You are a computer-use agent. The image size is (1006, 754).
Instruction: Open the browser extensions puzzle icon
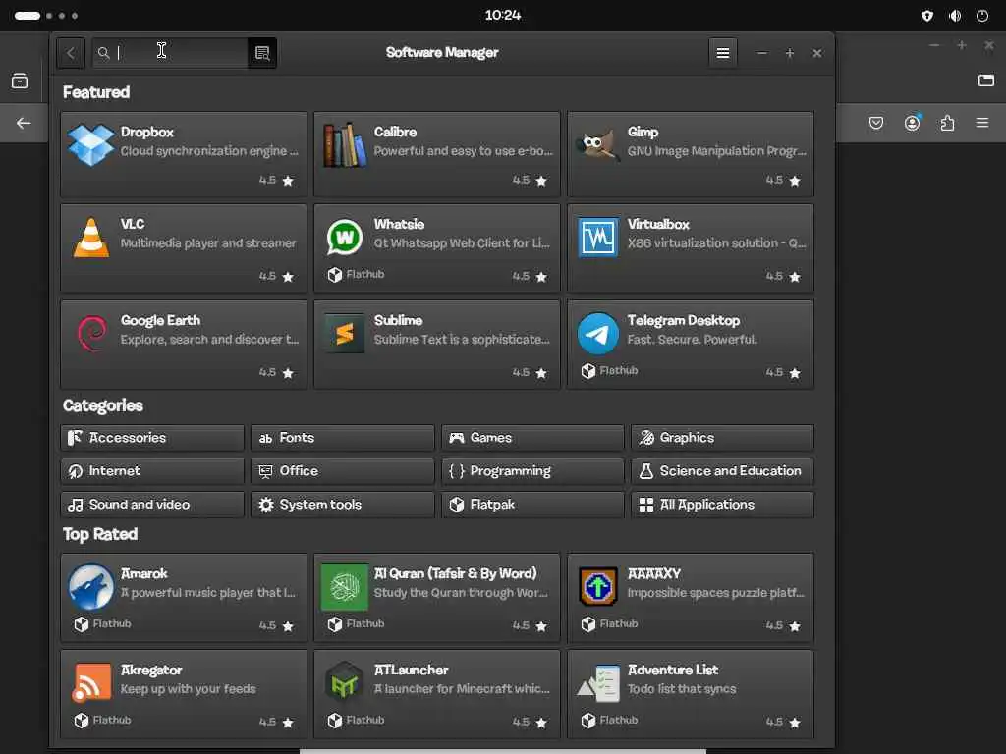[x=947, y=123]
